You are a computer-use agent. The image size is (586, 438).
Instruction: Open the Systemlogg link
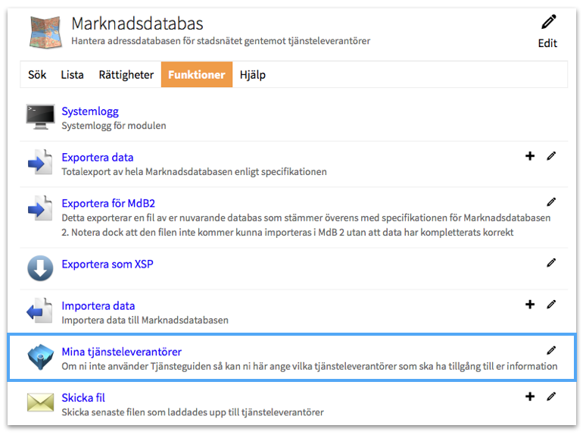tap(90, 111)
